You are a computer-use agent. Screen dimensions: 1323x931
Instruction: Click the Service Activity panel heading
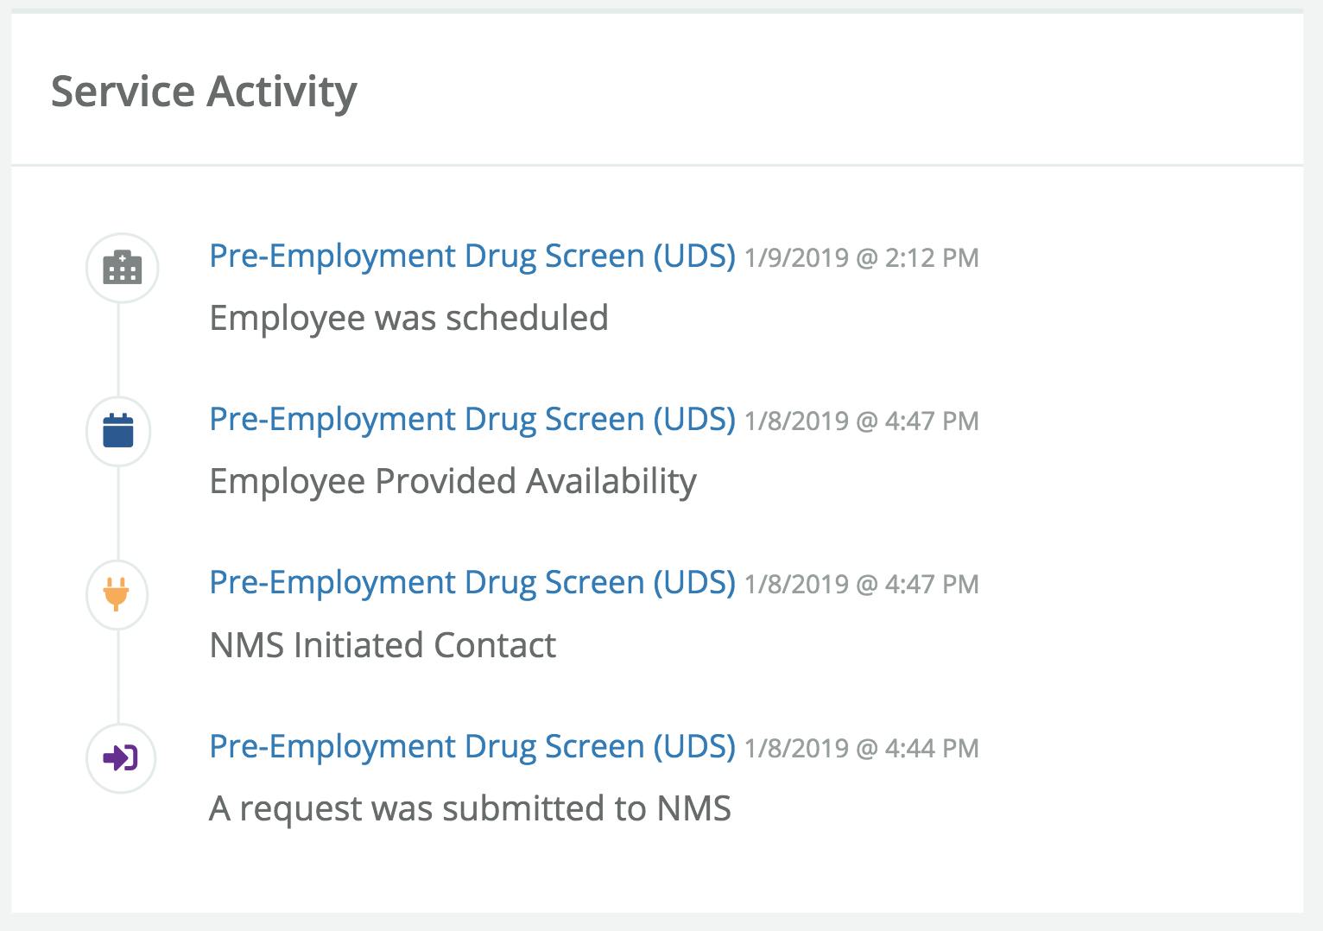point(204,91)
